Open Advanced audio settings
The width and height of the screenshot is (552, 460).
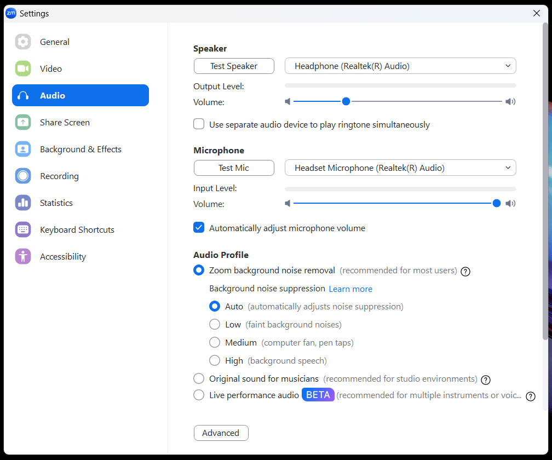click(x=221, y=433)
